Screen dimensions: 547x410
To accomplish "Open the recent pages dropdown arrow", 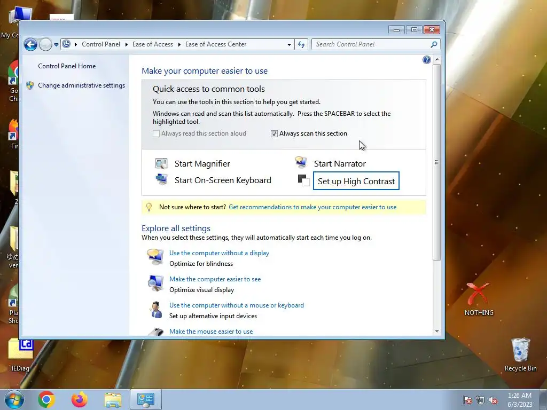I will [x=56, y=45].
